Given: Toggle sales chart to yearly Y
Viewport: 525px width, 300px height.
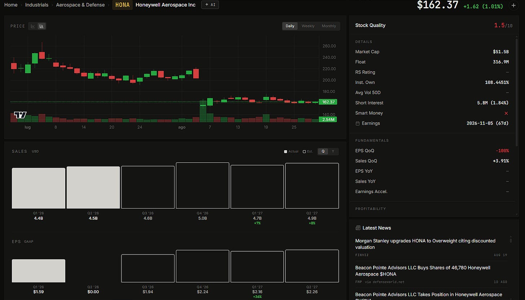Looking at the screenshot, I should [333, 151].
